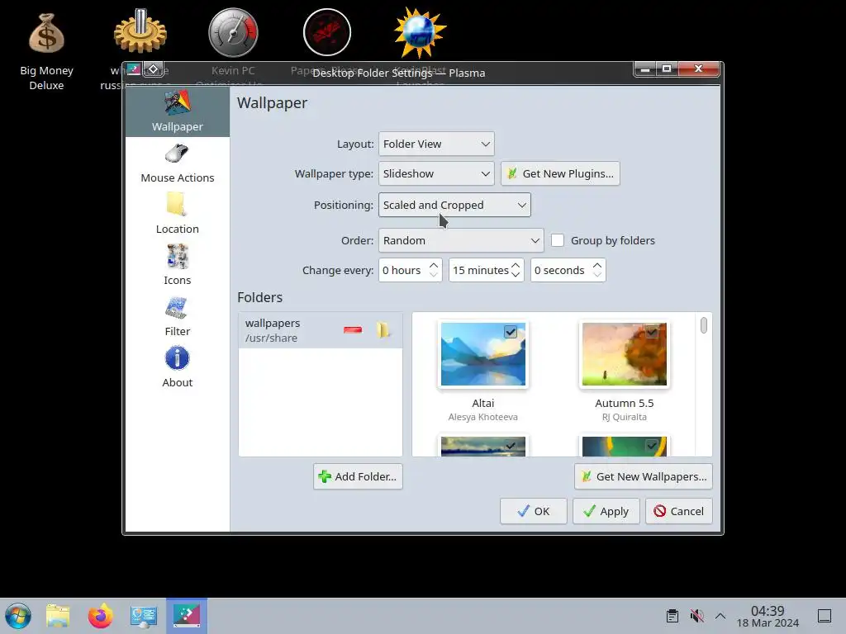846x634 pixels.
Task: Open the Mouse Actions section
Action: 178,163
